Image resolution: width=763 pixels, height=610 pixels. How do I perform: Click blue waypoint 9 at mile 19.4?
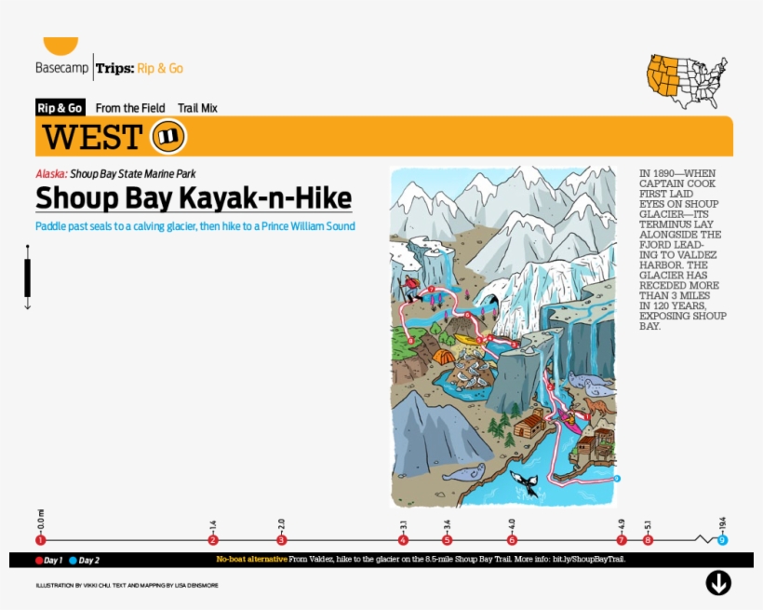point(722,540)
